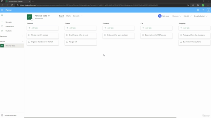Collapse the Recent section chevron
This screenshot has width=211, height=118.
(23, 42)
